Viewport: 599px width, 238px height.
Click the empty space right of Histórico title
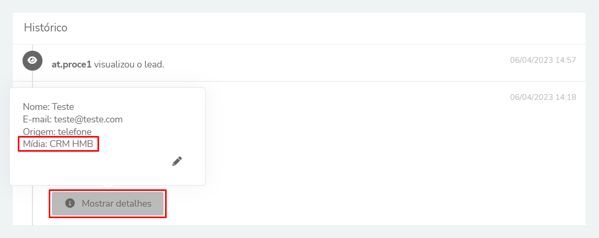325,28
